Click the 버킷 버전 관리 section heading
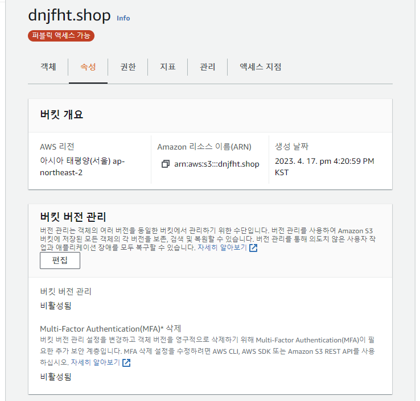 pyautogui.click(x=73, y=217)
